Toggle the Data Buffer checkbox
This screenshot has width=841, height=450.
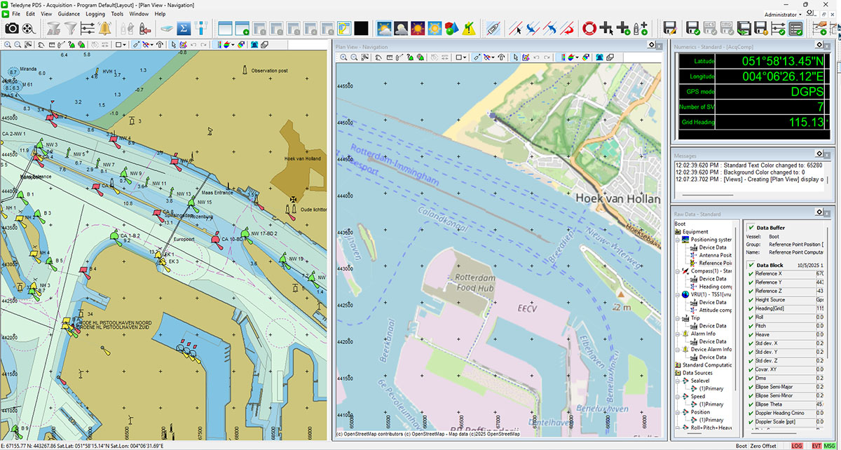[751, 228]
